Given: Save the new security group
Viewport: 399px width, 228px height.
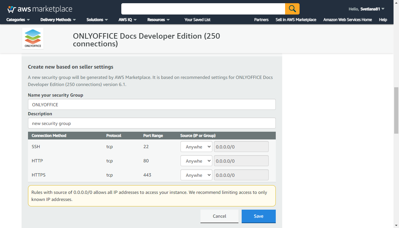Looking at the screenshot, I should coord(258,216).
